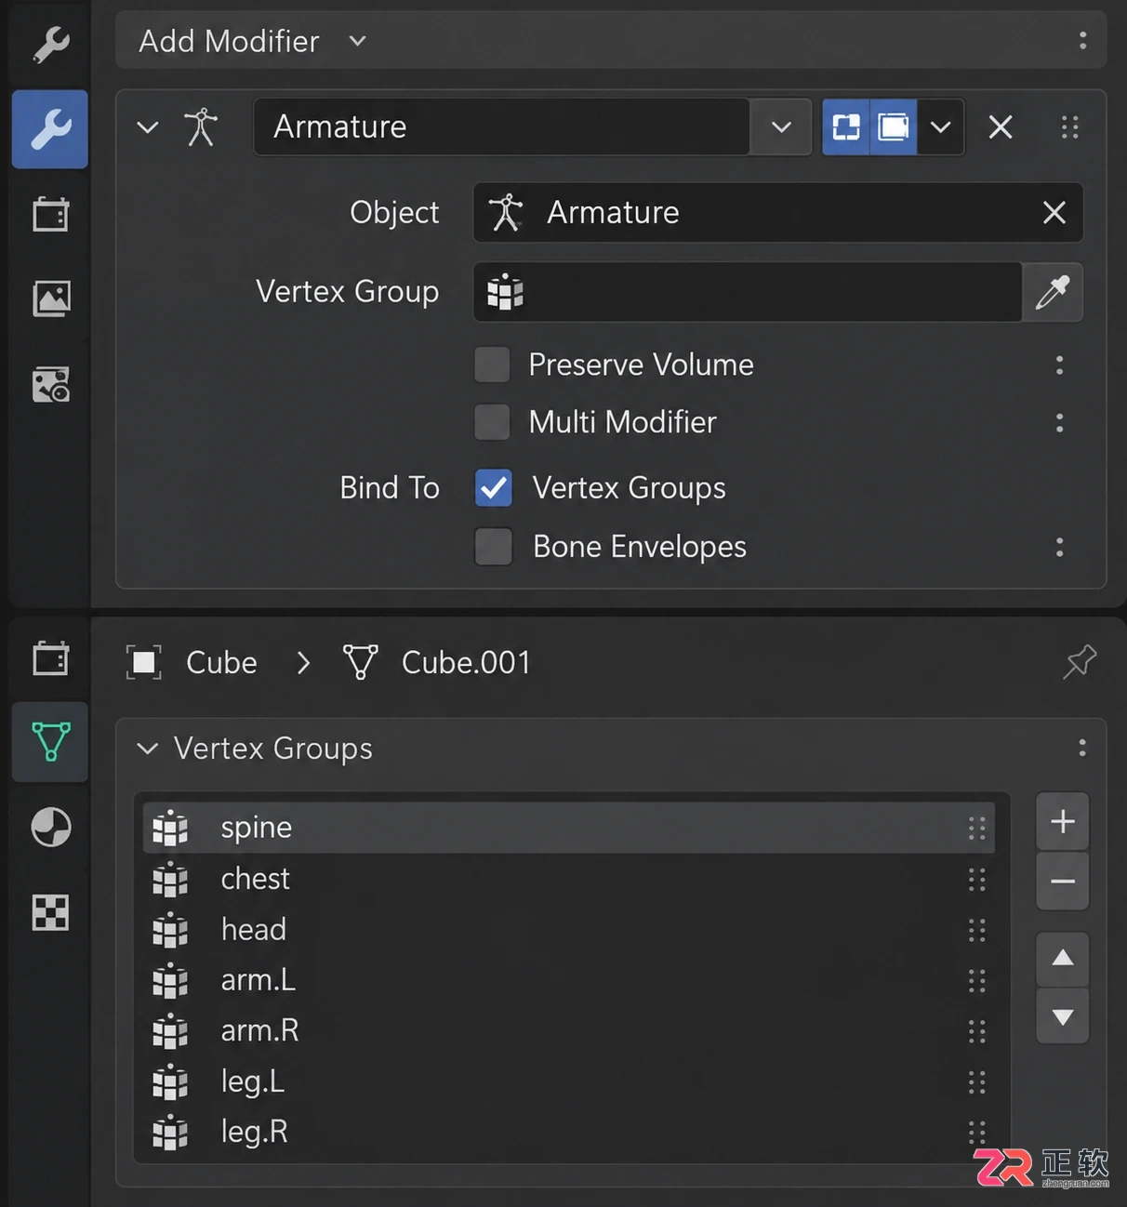This screenshot has width=1127, height=1207.
Task: Collapse the Vertex Groups panel
Action: click(x=148, y=749)
